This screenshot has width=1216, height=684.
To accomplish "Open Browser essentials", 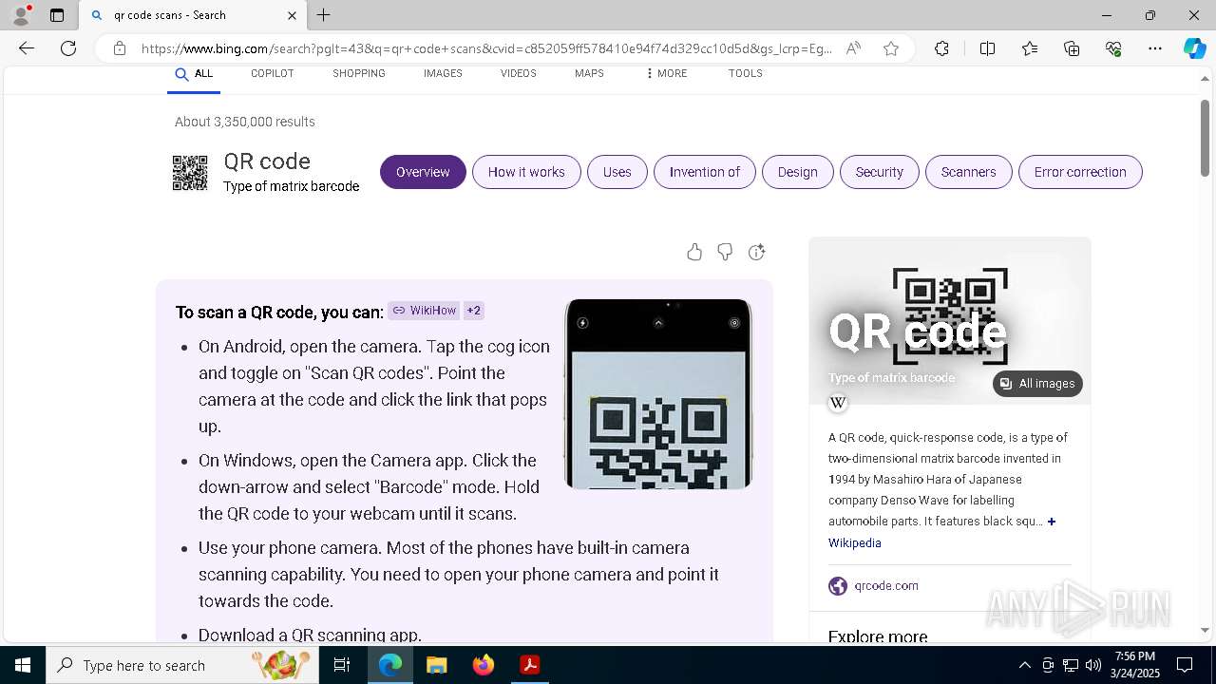I will pos(1113,48).
